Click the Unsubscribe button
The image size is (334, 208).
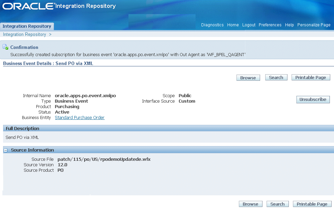click(313, 100)
